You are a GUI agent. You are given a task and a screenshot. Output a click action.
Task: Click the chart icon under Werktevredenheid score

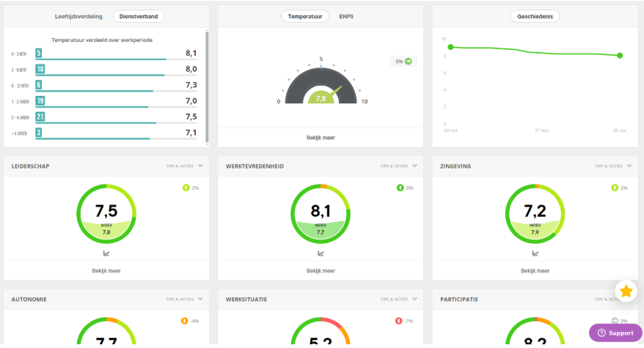tap(321, 253)
